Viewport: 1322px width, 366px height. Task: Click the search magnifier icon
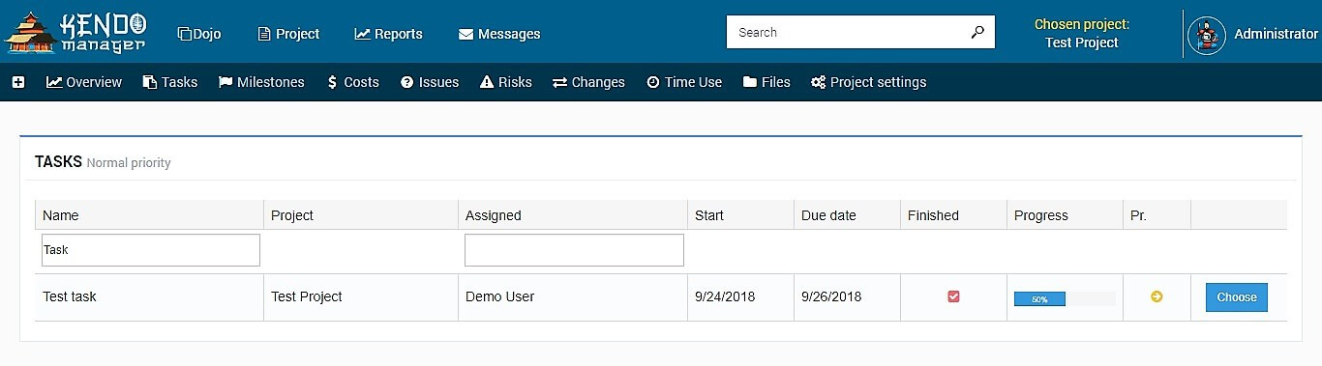click(977, 32)
